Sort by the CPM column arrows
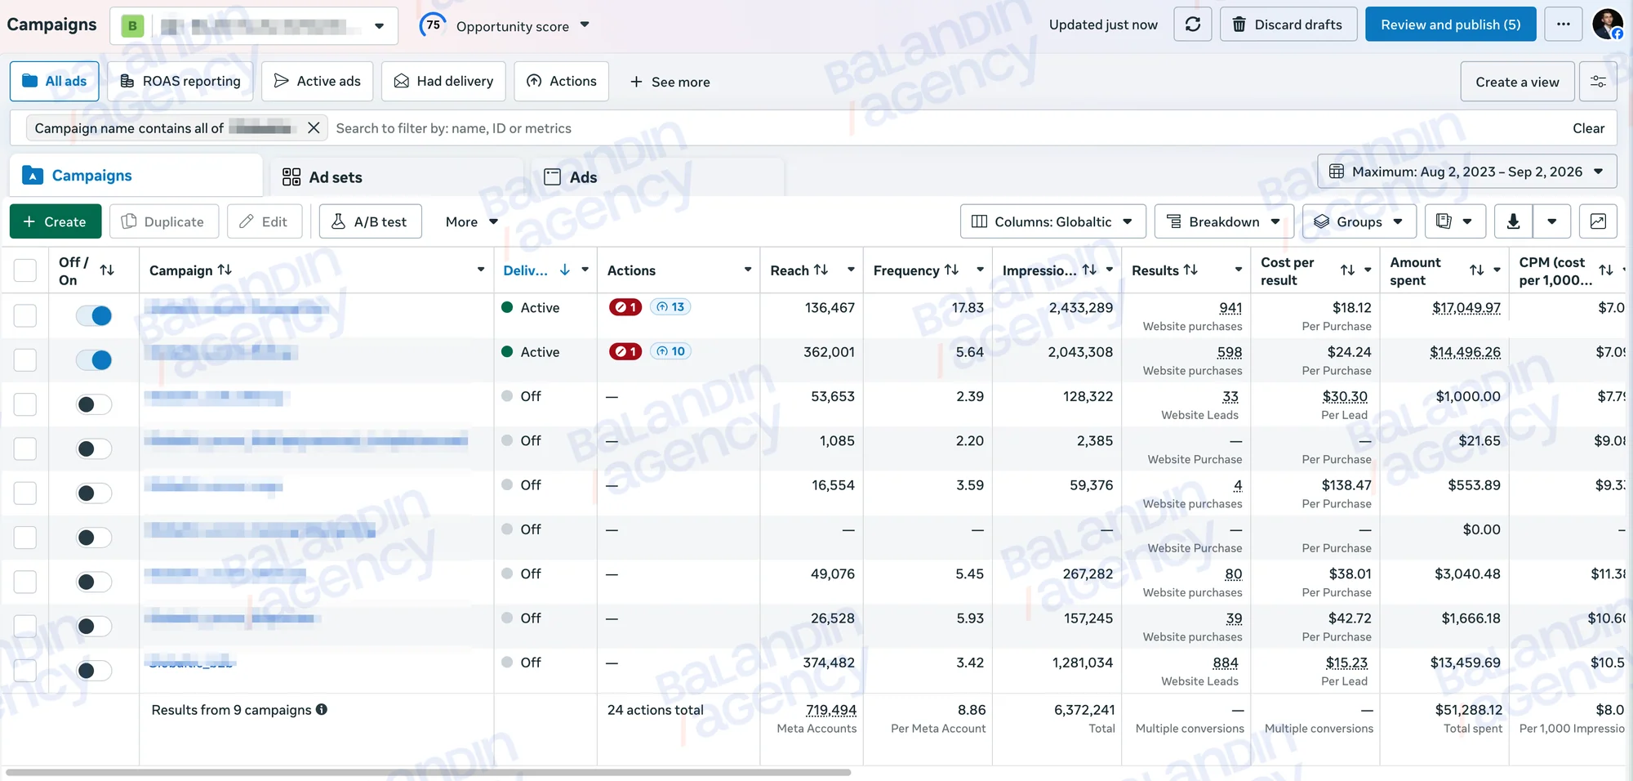1633x781 pixels. point(1605,270)
